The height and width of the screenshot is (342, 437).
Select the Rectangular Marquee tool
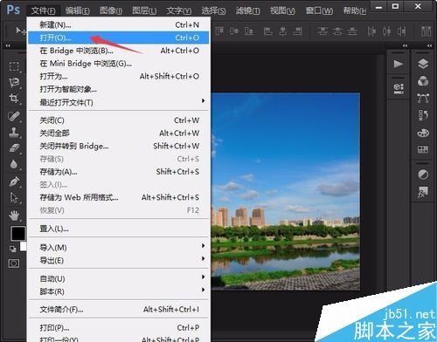[x=14, y=66]
